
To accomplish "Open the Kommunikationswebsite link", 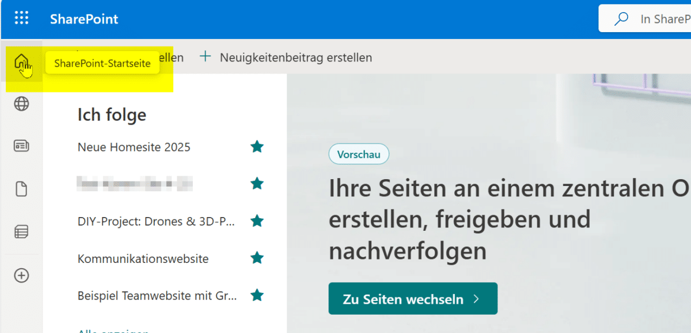I will pos(143,259).
